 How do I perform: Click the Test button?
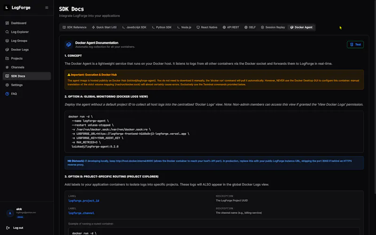tap(355, 45)
